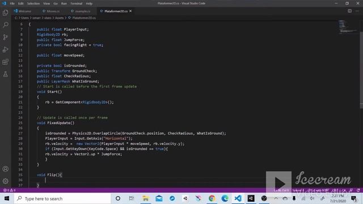363x204 pixels.
Task: Open the volume control in system tray
Action: click(x=313, y=198)
